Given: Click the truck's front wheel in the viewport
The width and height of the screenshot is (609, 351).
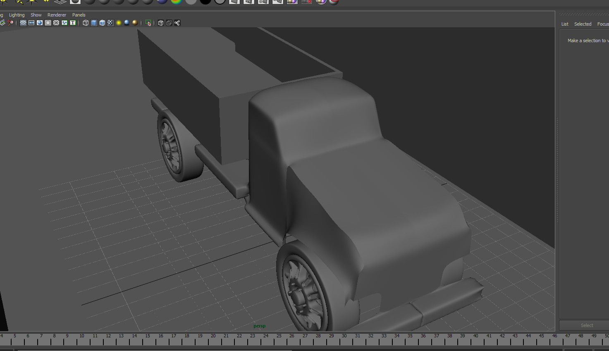Looking at the screenshot, I should point(304,289).
